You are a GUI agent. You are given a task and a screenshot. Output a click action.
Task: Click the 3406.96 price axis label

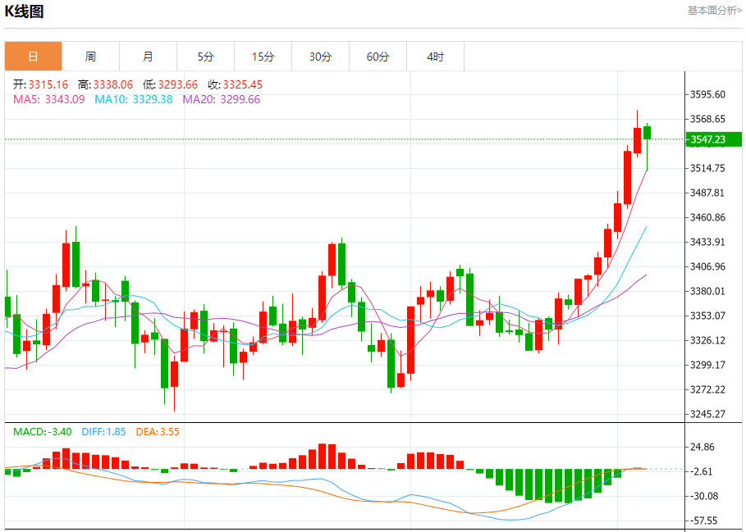click(x=708, y=266)
